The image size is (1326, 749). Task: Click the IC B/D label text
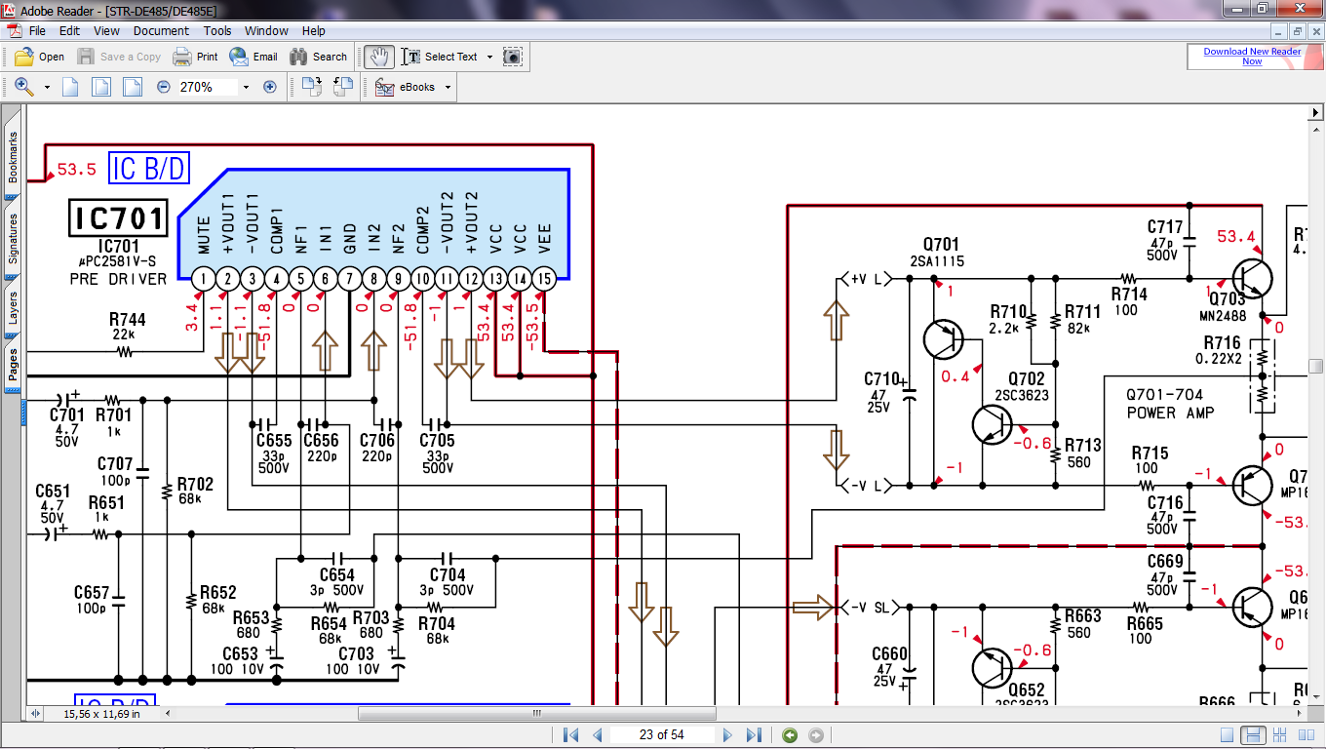coord(148,169)
